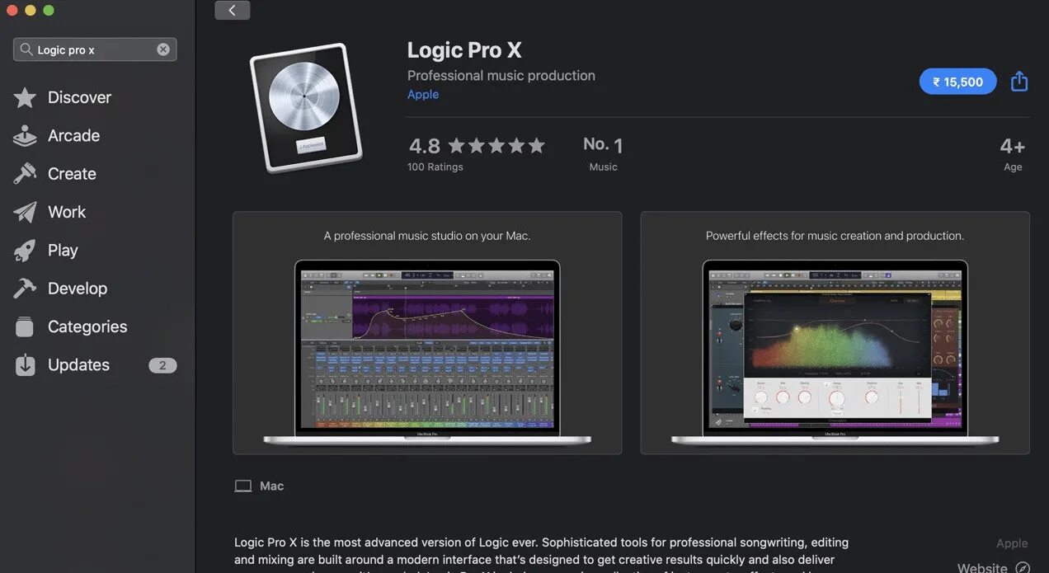Click the Discover star icon
The width and height of the screenshot is (1049, 573).
pyautogui.click(x=25, y=97)
